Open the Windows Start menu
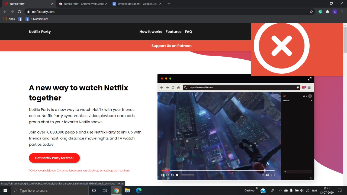 [x=5, y=190]
